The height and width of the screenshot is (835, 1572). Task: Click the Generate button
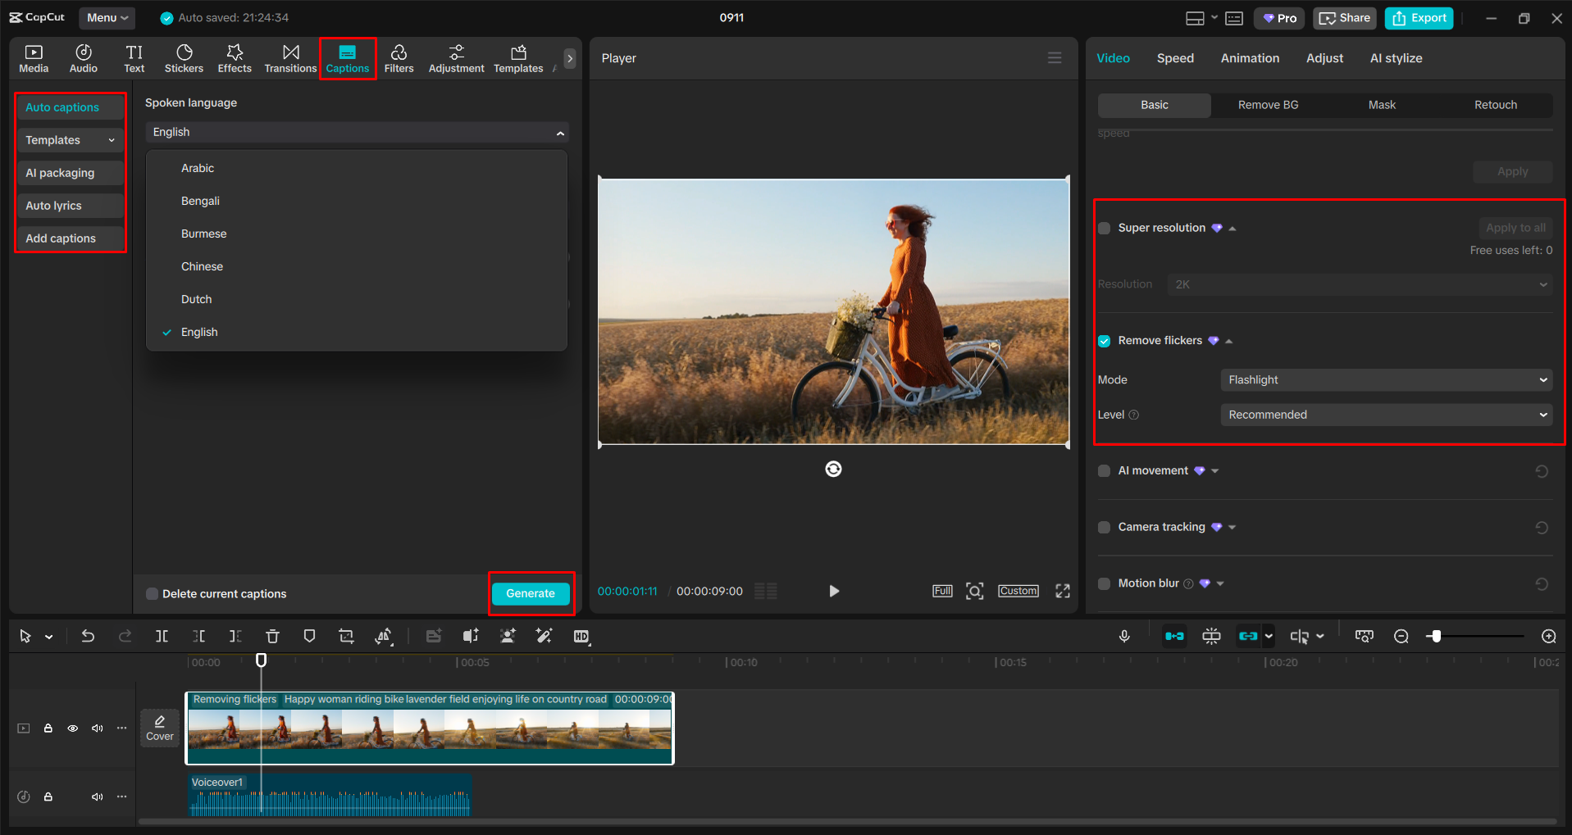(x=531, y=593)
